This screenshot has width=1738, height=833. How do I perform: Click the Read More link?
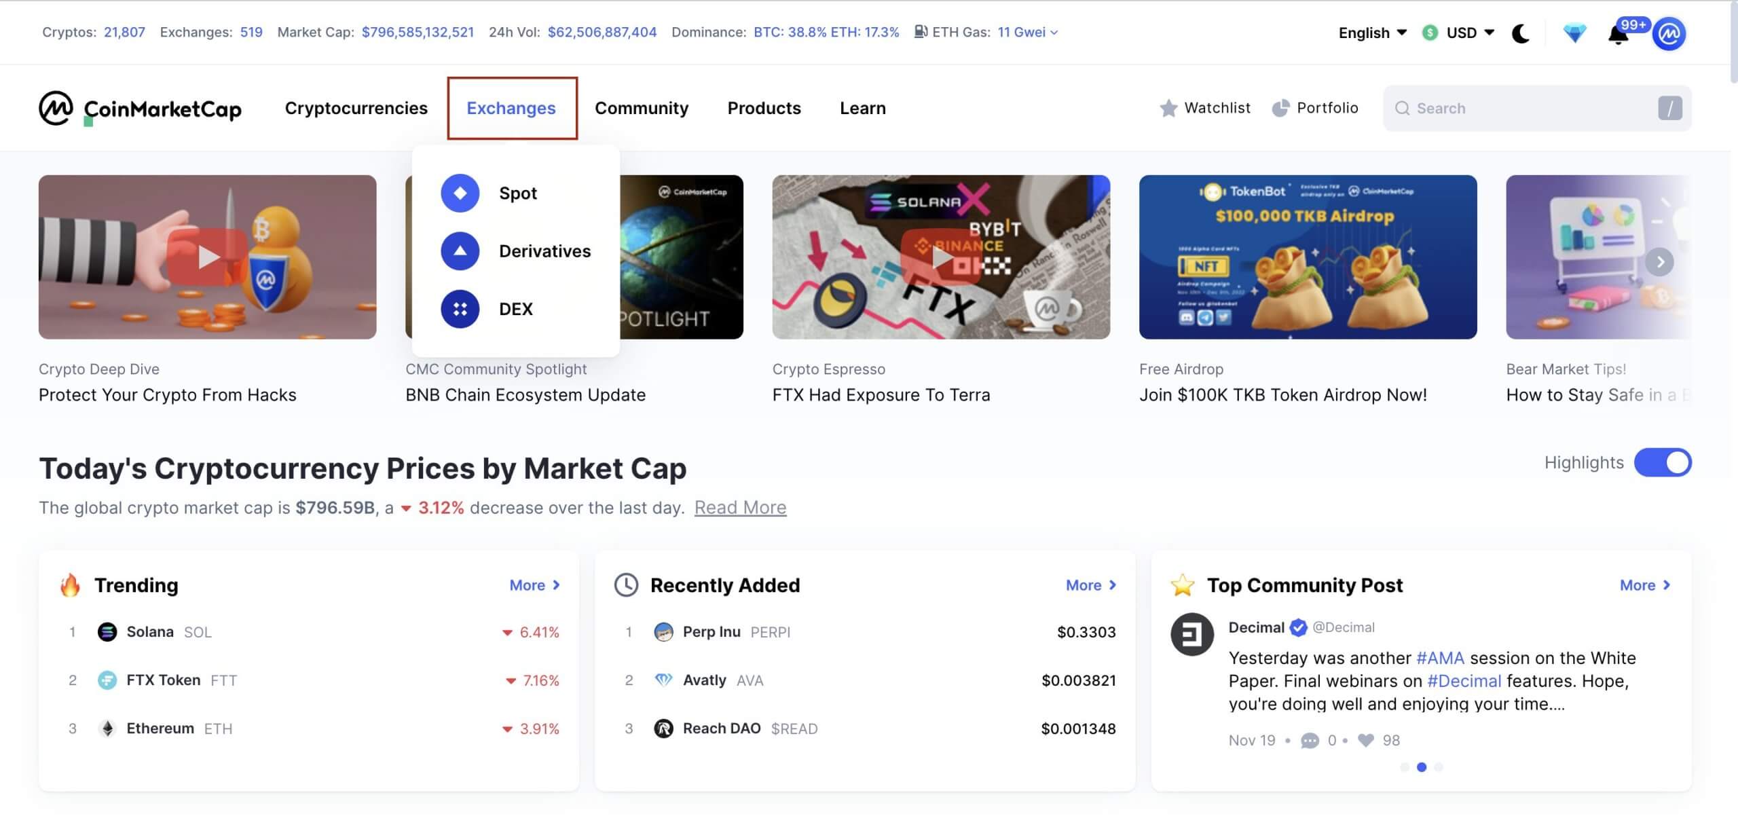tap(740, 508)
